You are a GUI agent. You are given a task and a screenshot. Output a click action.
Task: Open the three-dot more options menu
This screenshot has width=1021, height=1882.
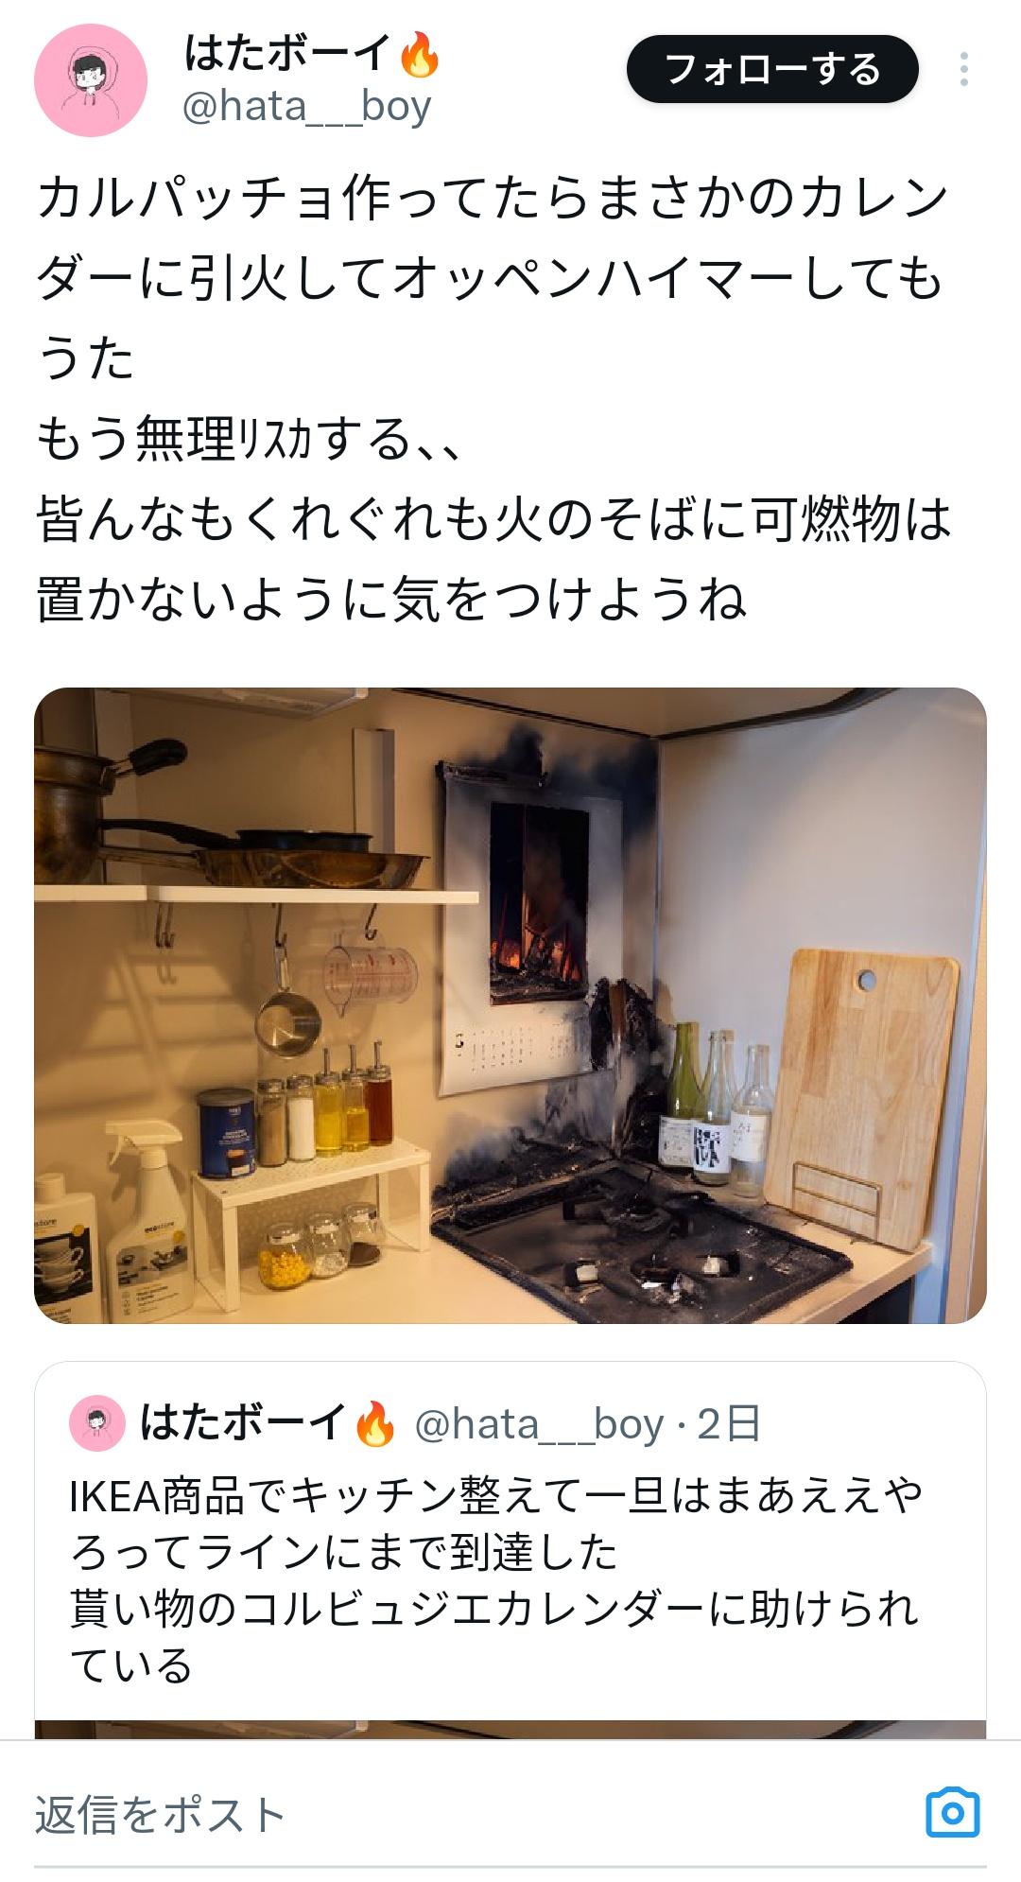[963, 69]
